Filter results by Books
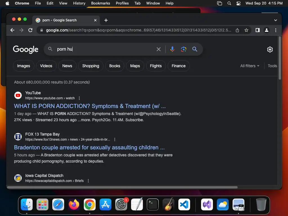The height and width of the screenshot is (216, 288). click(115, 66)
